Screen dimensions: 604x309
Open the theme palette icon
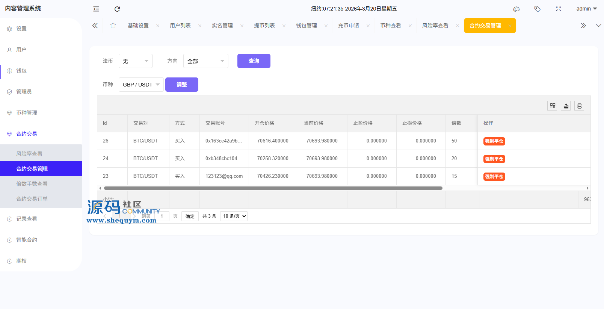(x=516, y=9)
